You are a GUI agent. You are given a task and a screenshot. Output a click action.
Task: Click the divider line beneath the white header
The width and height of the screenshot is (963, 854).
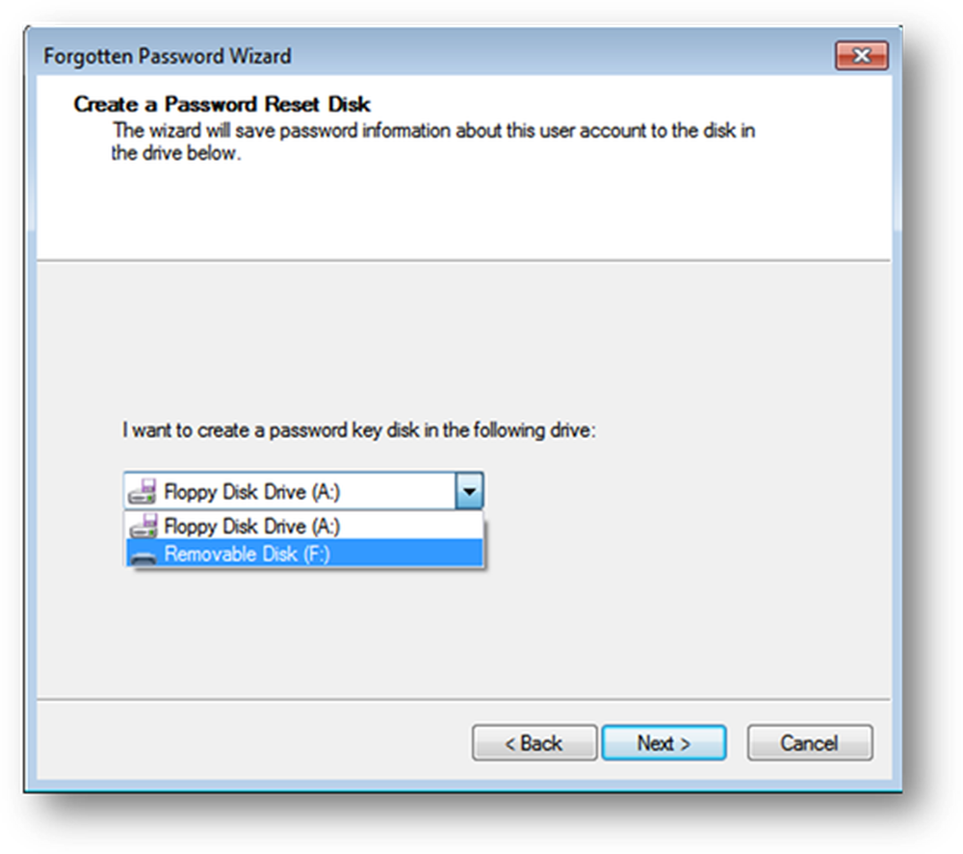pyautogui.click(x=462, y=260)
